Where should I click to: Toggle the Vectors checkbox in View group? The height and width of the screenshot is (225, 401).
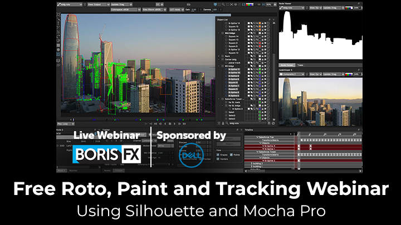(218, 159)
